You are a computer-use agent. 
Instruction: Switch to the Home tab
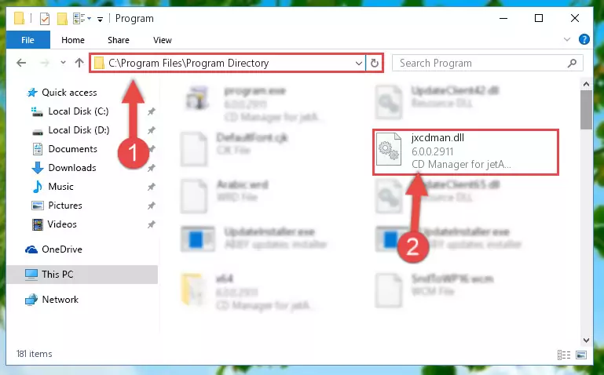[73, 40]
